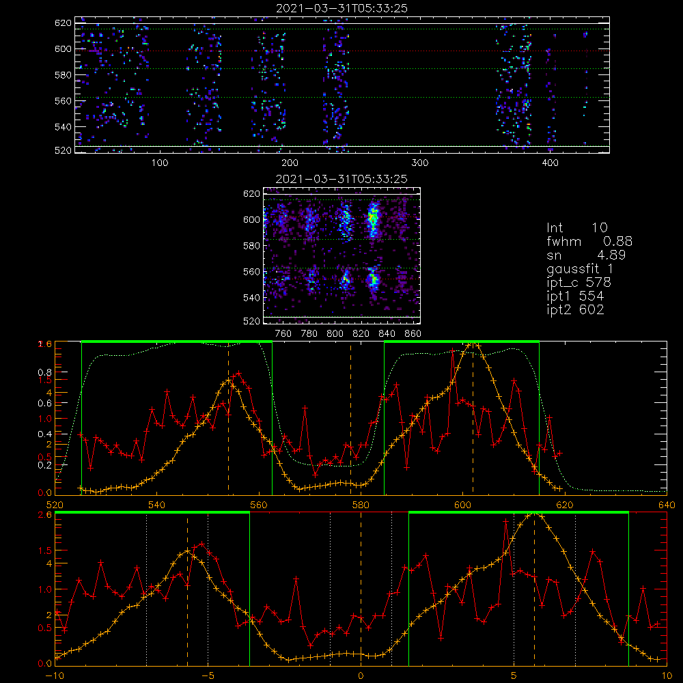This screenshot has width=683, height=683.
Task: Click x-axis label 0 on bottom plot
Action: pyautogui.click(x=361, y=676)
